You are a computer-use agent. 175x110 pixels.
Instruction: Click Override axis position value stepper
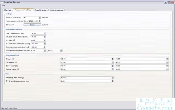click(113, 81)
